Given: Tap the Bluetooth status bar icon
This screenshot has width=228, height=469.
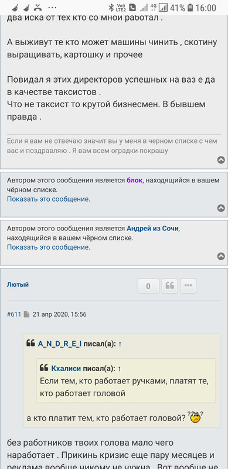Looking at the screenshot, I should tap(110, 8).
